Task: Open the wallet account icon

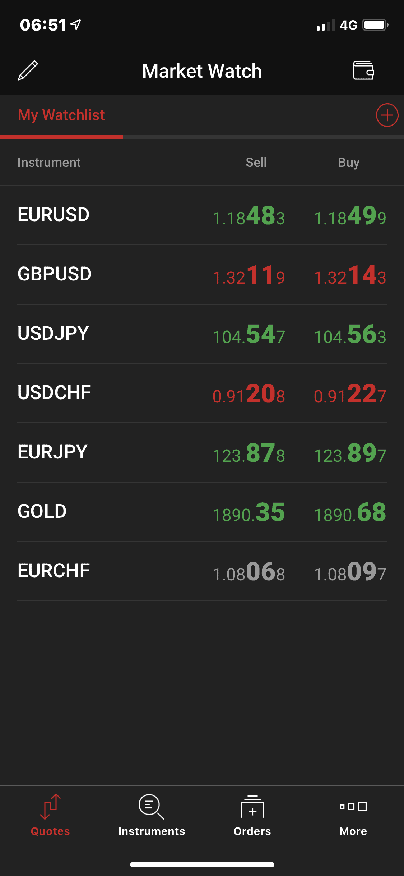Action: point(363,70)
